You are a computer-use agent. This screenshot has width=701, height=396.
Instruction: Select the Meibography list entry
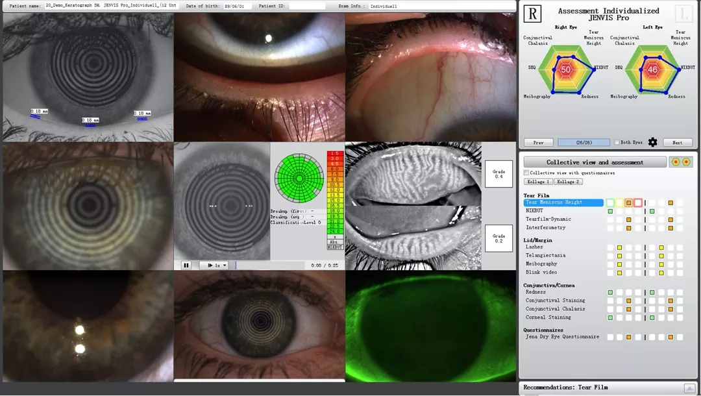click(x=541, y=264)
